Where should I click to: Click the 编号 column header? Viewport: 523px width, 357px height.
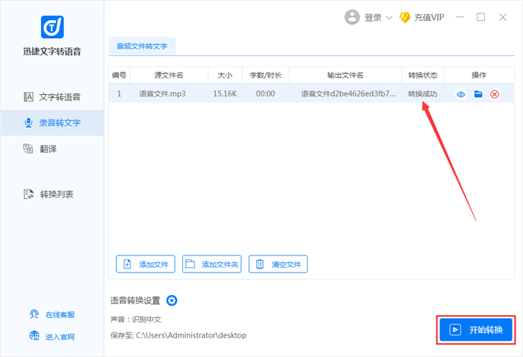pos(119,75)
